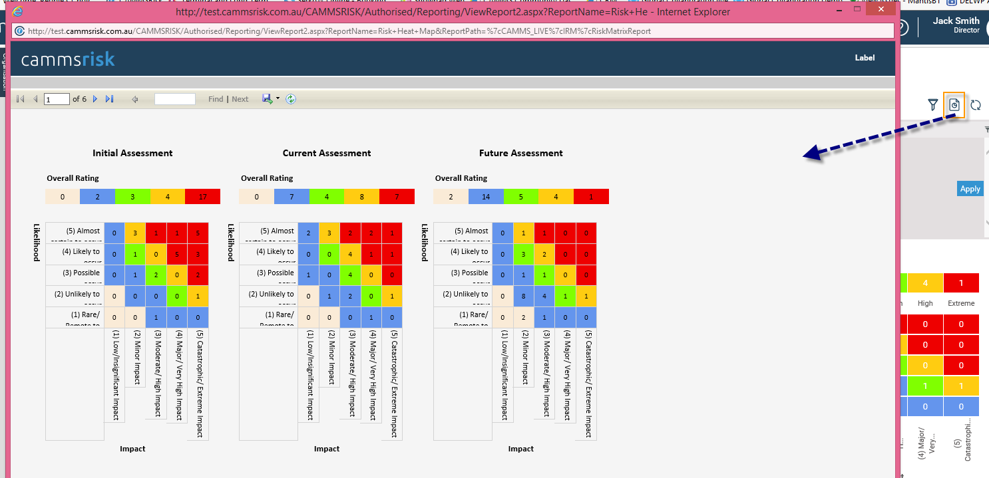Click the Impact axis label under Initial matrix
The height and width of the screenshot is (478, 989).
pos(132,449)
